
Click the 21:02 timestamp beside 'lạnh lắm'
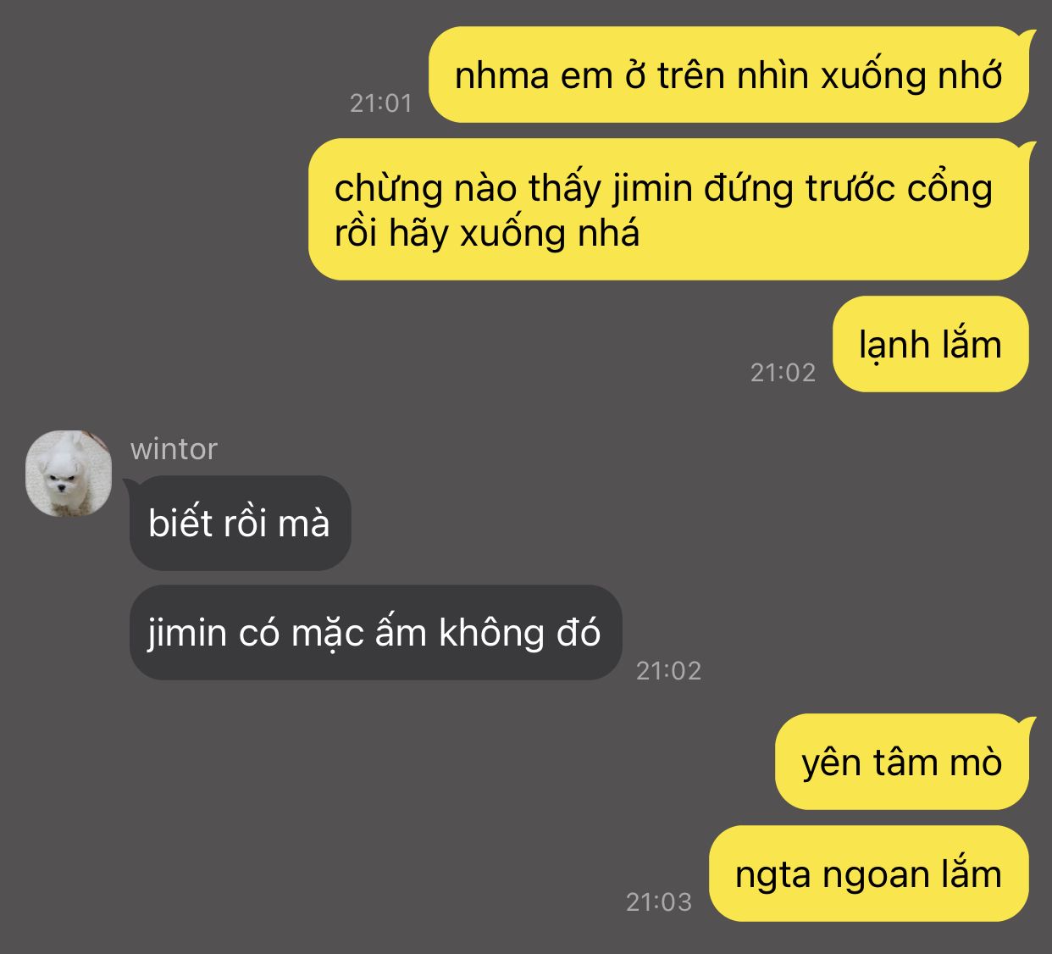[783, 373]
